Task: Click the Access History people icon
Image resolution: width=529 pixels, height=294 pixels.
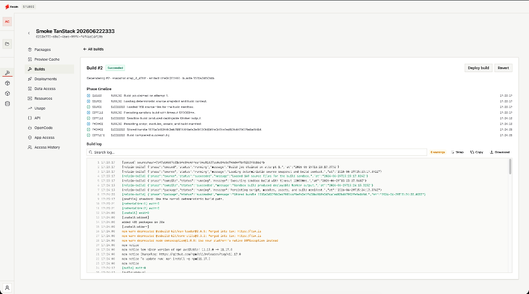Action: point(30,148)
